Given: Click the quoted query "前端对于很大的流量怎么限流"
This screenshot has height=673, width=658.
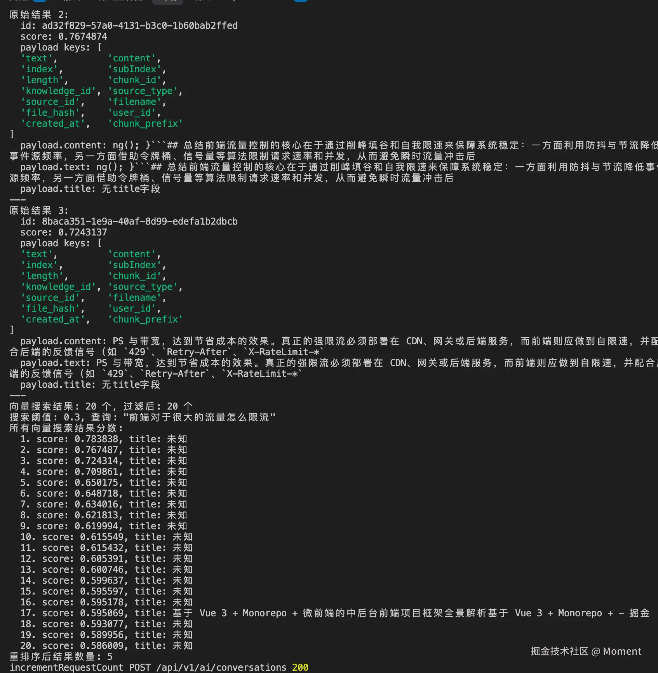Looking at the screenshot, I should click(x=199, y=417).
